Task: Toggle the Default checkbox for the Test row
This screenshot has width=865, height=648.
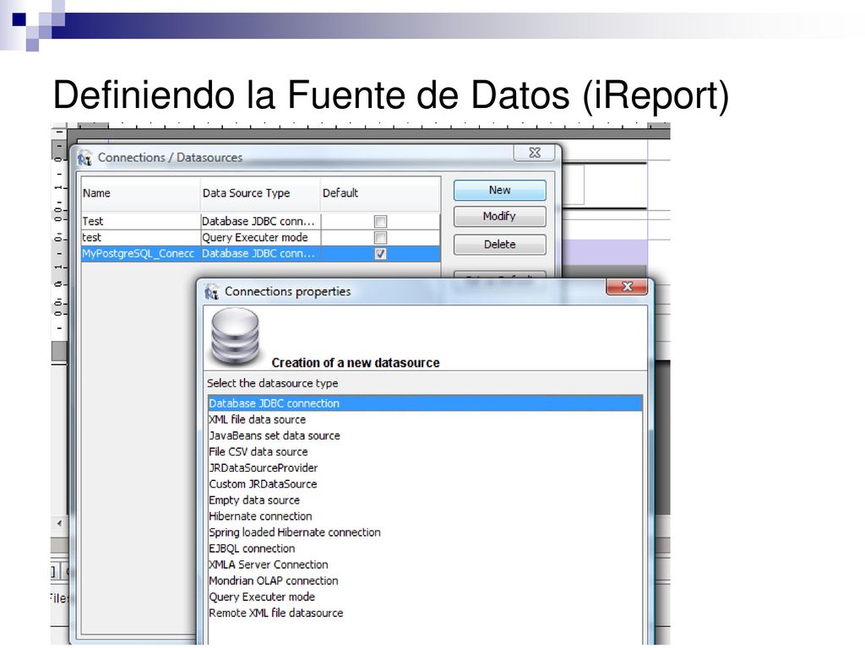Action: tap(380, 222)
